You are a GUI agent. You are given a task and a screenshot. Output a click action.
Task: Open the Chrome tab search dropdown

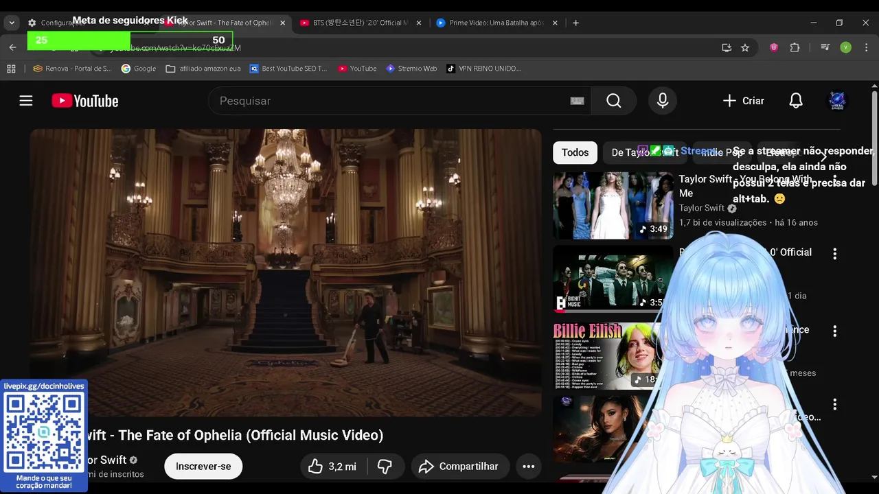tap(12, 23)
